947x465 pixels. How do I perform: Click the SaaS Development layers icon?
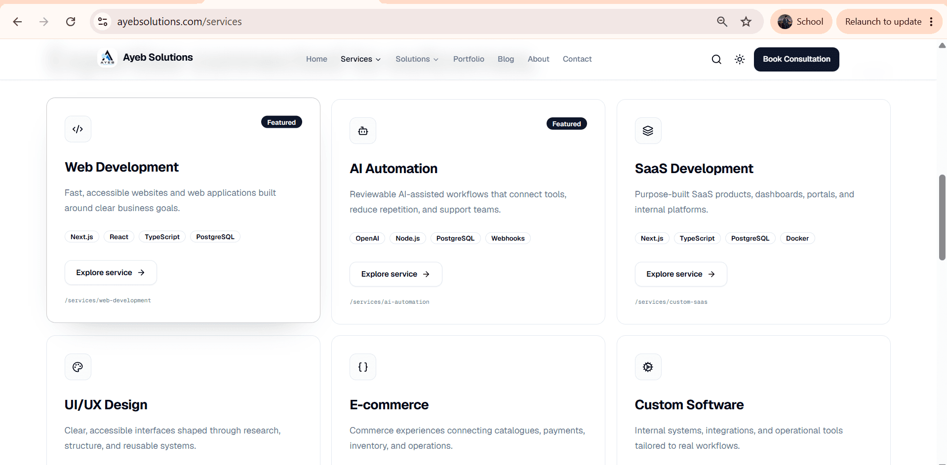tap(648, 131)
